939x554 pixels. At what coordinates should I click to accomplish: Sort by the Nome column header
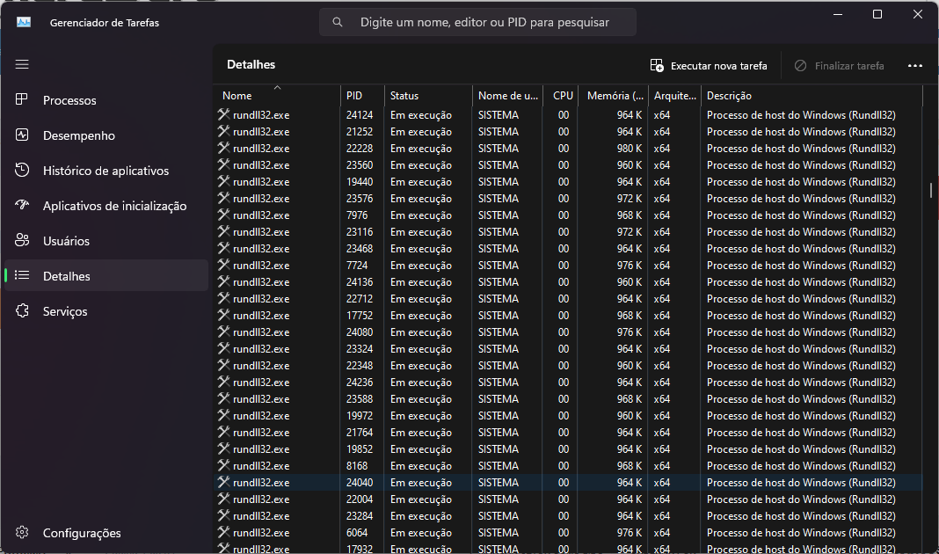(277, 95)
